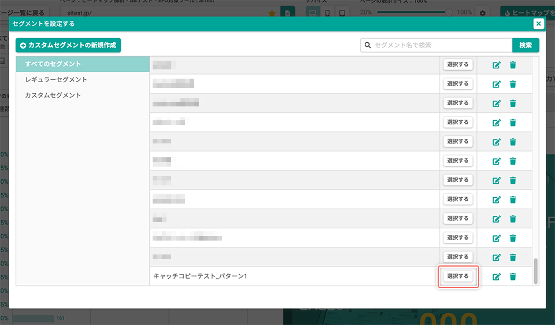Edit the segment row just above キャッチコピーテスト_パターン1
555x325 pixels.
pyautogui.click(x=497, y=257)
